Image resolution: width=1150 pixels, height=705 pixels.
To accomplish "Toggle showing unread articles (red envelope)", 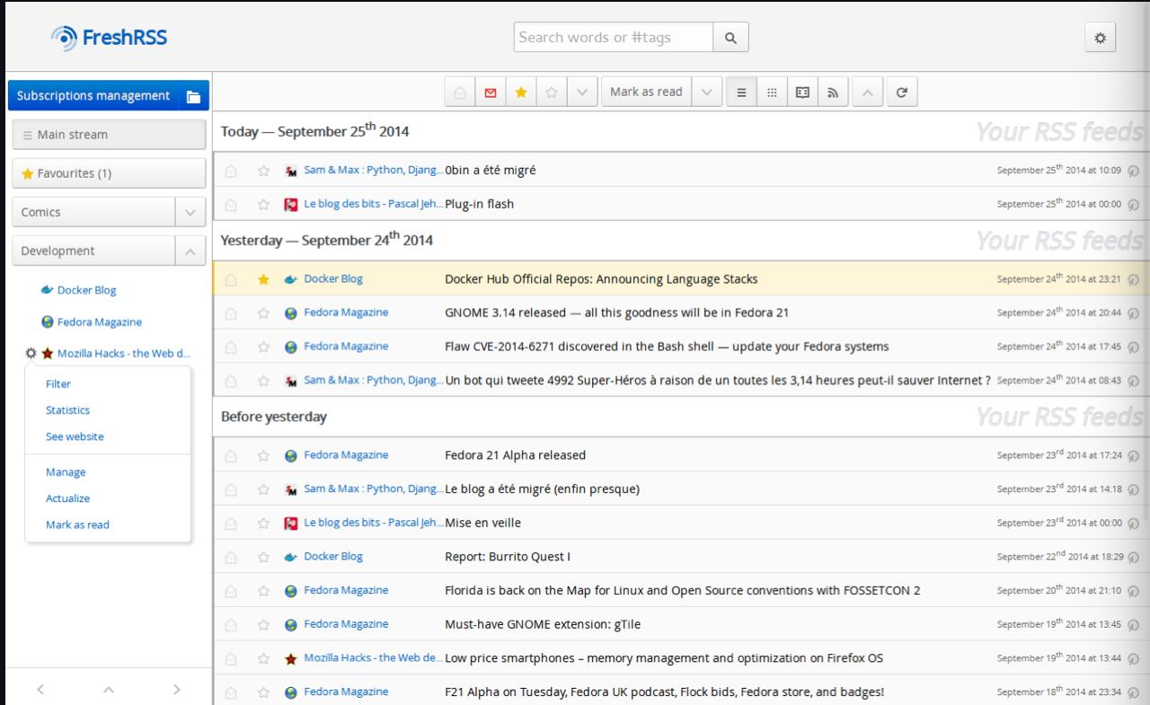I will (491, 92).
